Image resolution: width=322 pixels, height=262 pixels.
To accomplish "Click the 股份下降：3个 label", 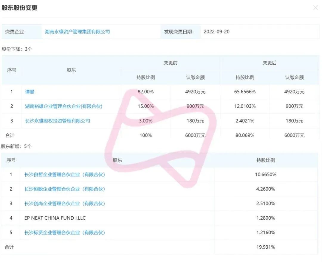I will pos(17,49).
